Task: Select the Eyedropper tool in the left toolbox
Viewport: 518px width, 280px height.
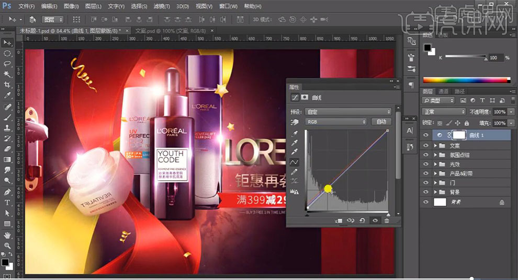Action: [x=7, y=96]
